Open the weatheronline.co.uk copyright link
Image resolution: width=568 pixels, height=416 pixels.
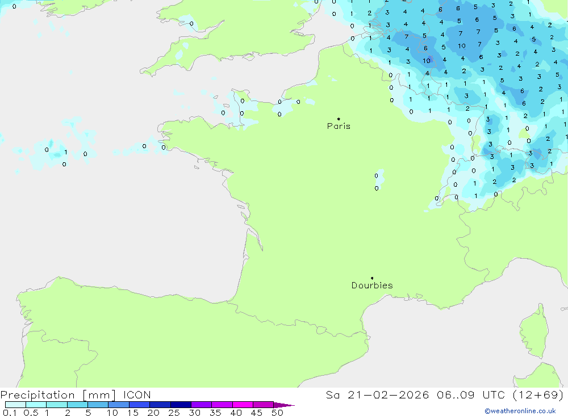point(520,411)
